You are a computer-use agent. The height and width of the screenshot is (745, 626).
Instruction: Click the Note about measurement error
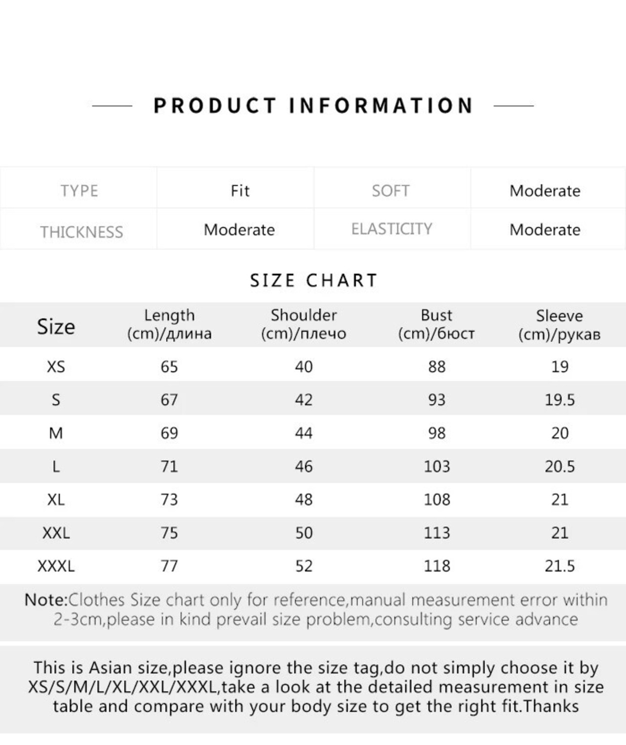(315, 610)
